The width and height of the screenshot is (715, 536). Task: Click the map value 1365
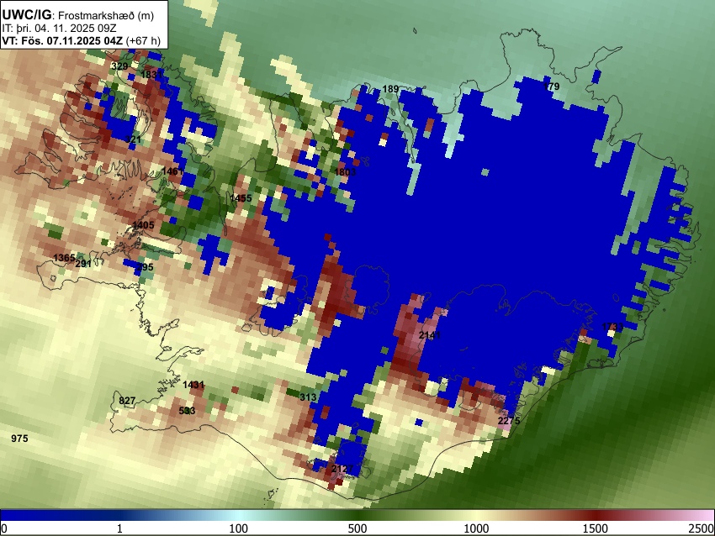click(x=64, y=258)
